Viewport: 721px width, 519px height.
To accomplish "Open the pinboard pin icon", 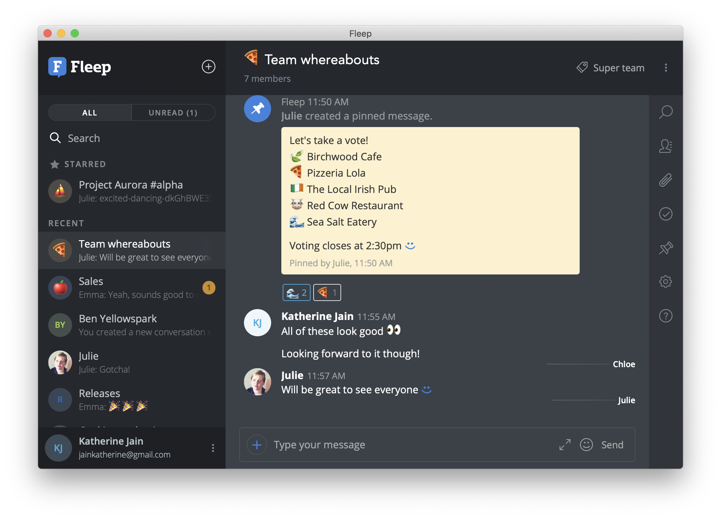I will (x=666, y=248).
